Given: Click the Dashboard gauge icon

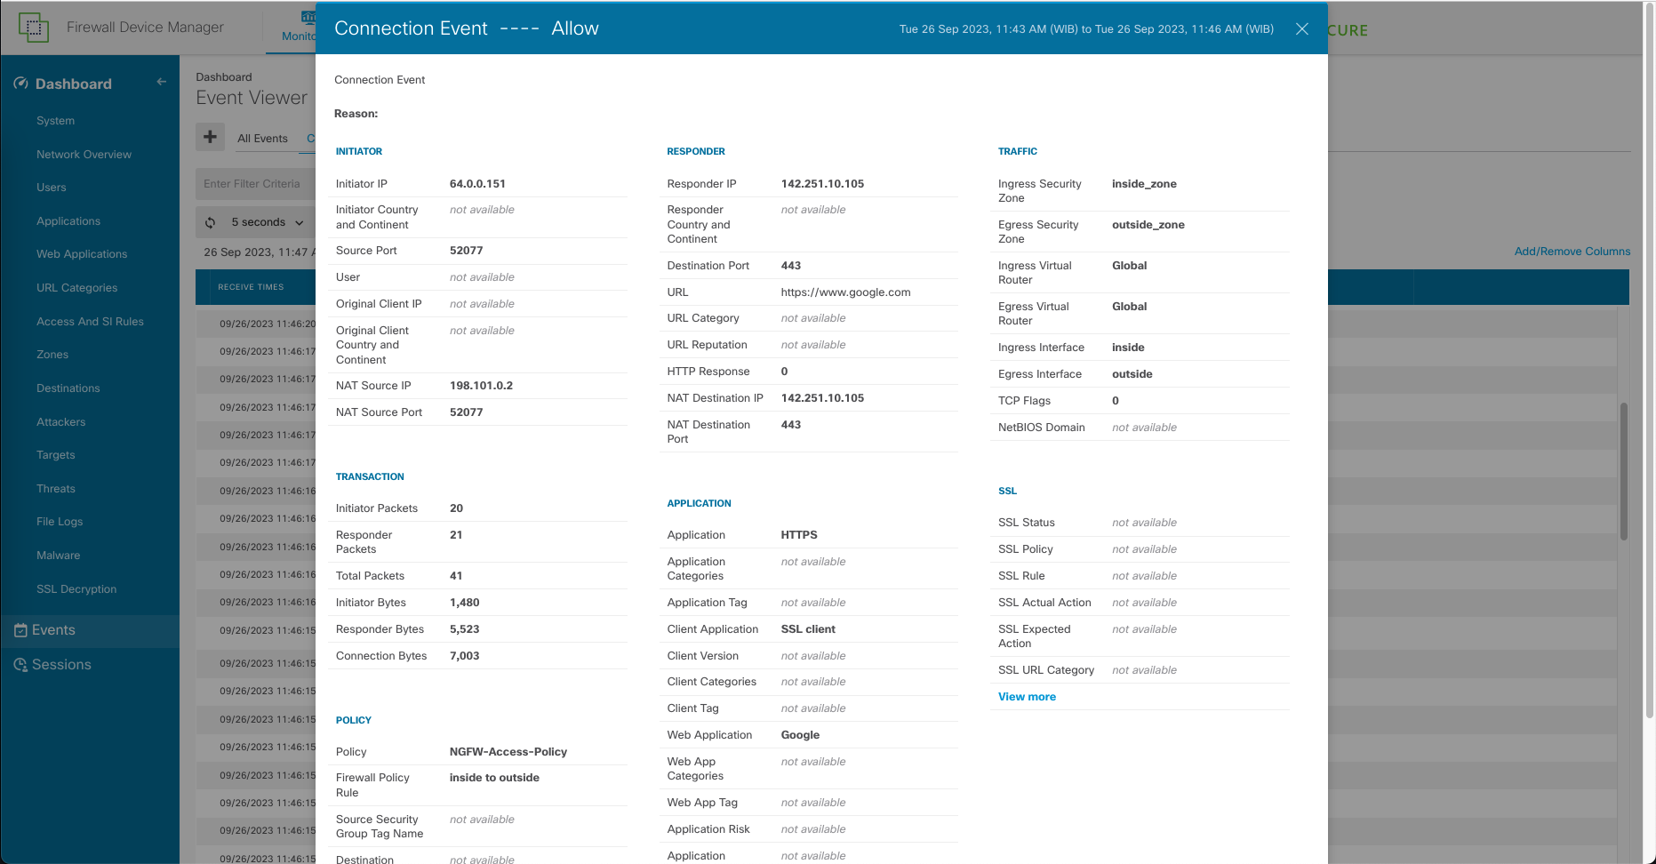Looking at the screenshot, I should 20,84.
